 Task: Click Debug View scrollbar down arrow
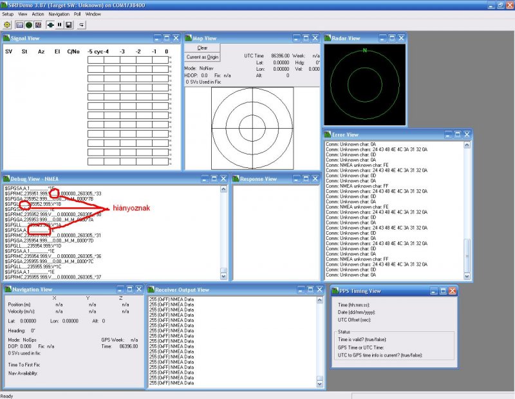click(x=223, y=277)
